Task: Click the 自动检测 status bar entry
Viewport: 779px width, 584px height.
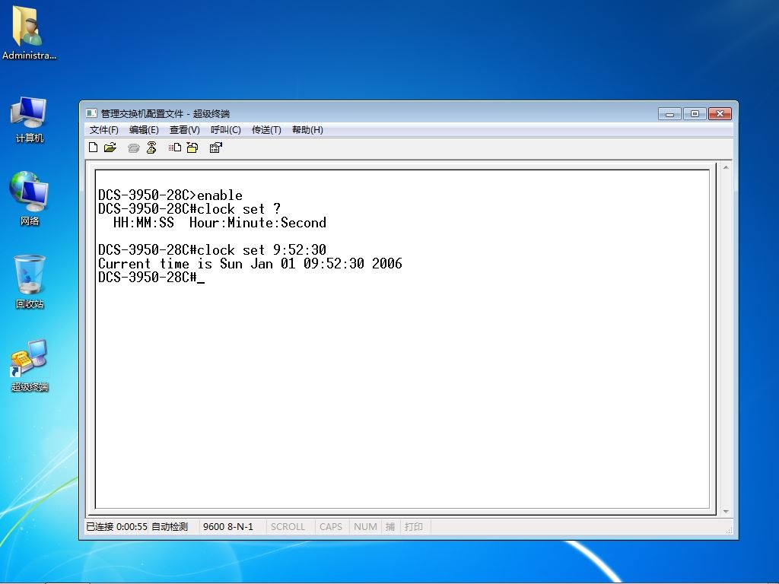Action: pyautogui.click(x=170, y=526)
